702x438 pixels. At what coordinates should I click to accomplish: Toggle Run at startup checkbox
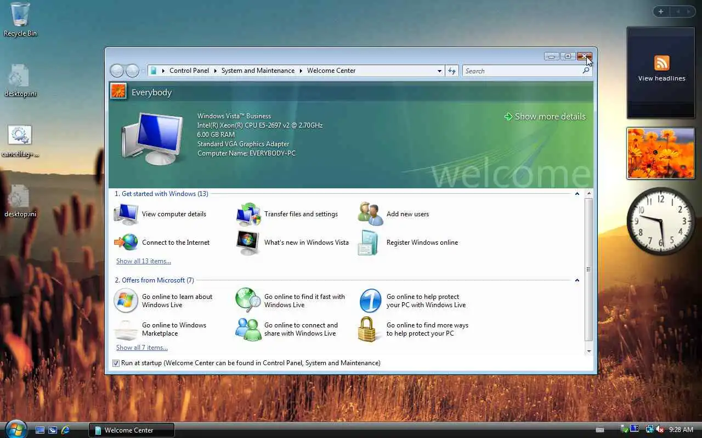point(116,363)
